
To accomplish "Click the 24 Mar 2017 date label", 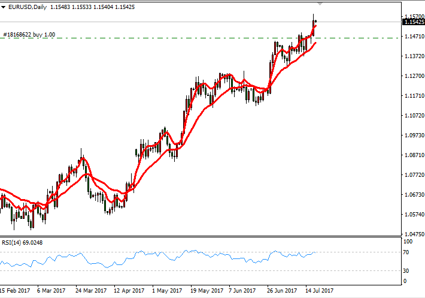I will tap(91, 291).
